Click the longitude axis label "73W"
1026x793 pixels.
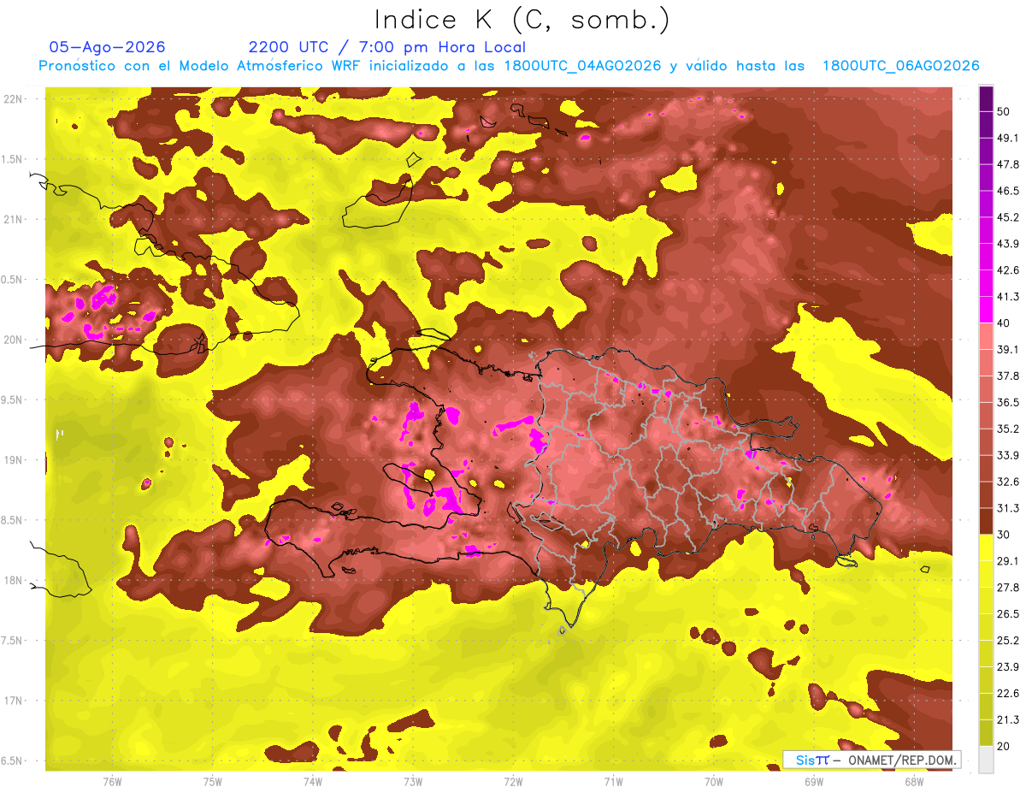(x=413, y=782)
